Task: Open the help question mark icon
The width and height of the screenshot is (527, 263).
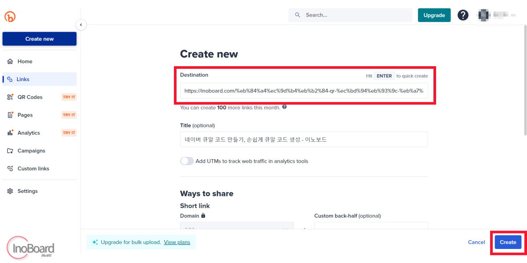Action: pyautogui.click(x=463, y=15)
